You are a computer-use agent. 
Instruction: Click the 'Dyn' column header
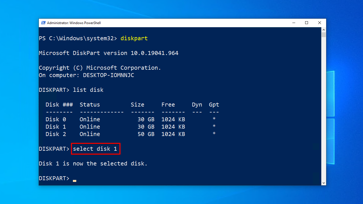coord(197,105)
